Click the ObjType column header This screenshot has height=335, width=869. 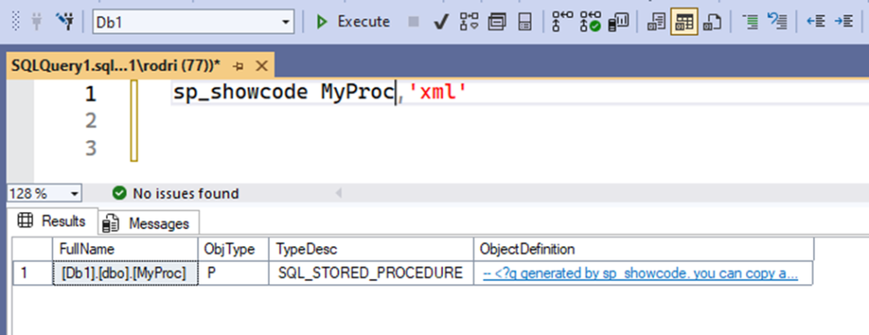[233, 249]
